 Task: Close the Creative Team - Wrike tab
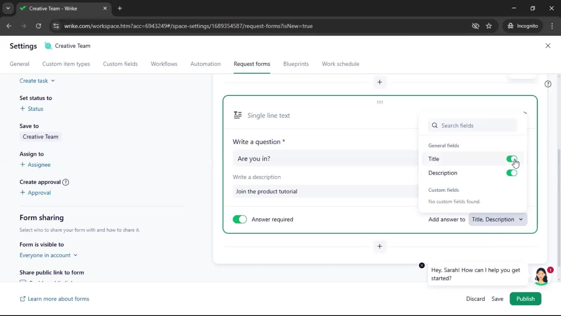(105, 8)
